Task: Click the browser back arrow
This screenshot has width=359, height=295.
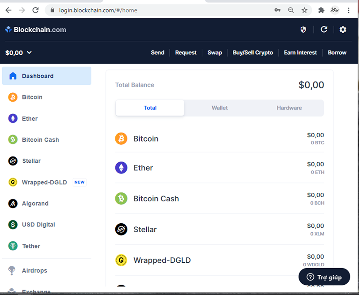Action: pos(9,10)
